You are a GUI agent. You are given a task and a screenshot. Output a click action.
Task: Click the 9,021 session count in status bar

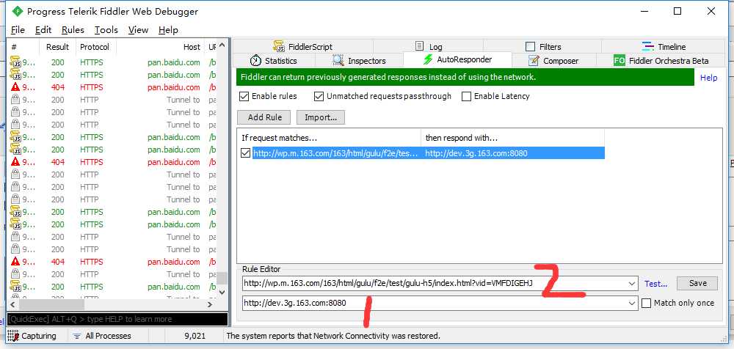[x=196, y=336]
